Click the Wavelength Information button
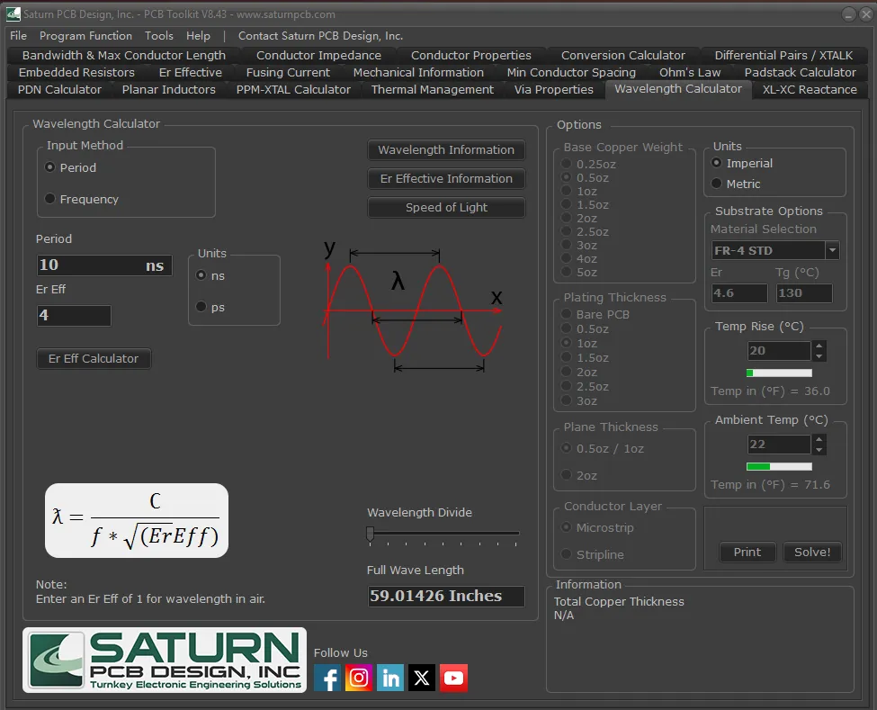Image resolution: width=877 pixels, height=710 pixels. click(446, 149)
